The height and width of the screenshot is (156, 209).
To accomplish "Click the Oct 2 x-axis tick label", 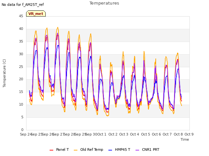I will pyautogui.click(x=113, y=134).
